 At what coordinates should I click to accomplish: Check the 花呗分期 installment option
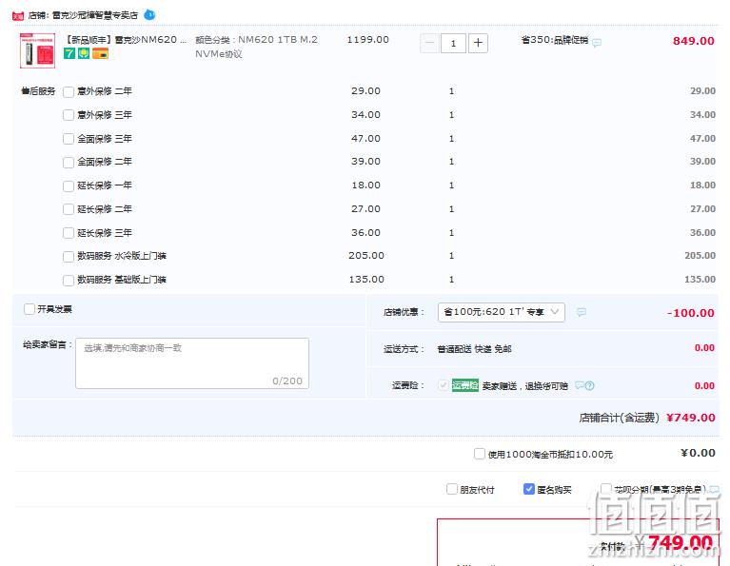pos(606,489)
